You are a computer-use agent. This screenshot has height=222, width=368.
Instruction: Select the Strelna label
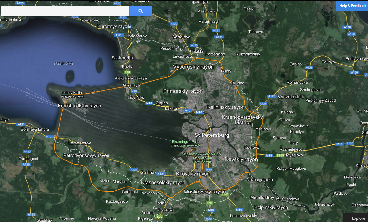click(148, 172)
